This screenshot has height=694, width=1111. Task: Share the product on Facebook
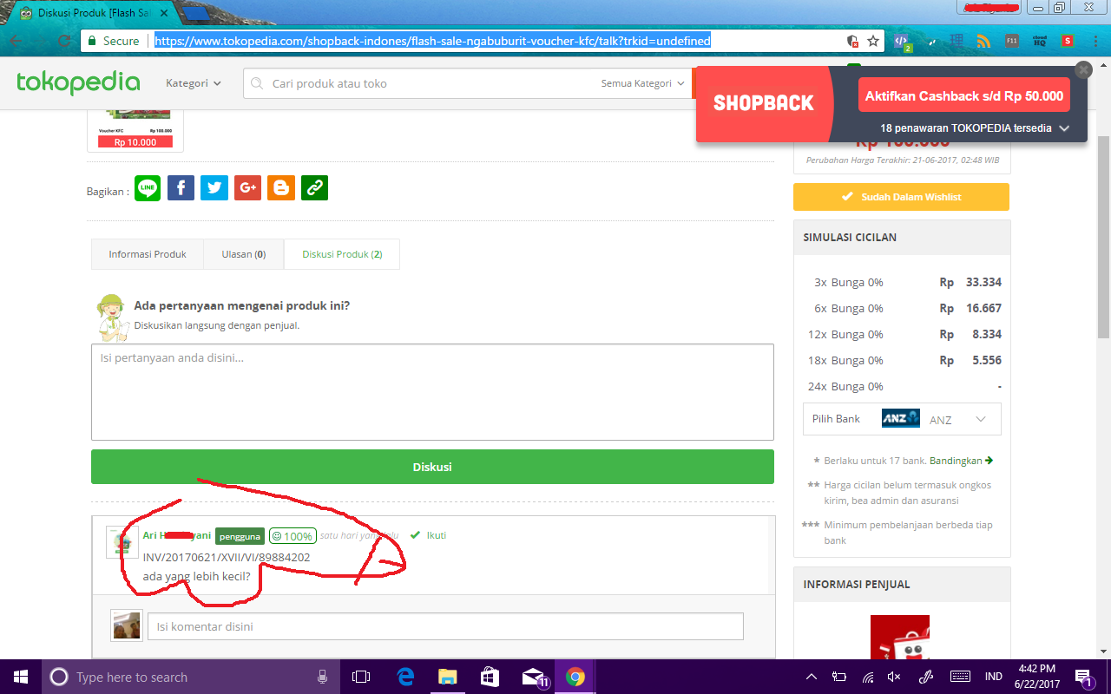181,187
